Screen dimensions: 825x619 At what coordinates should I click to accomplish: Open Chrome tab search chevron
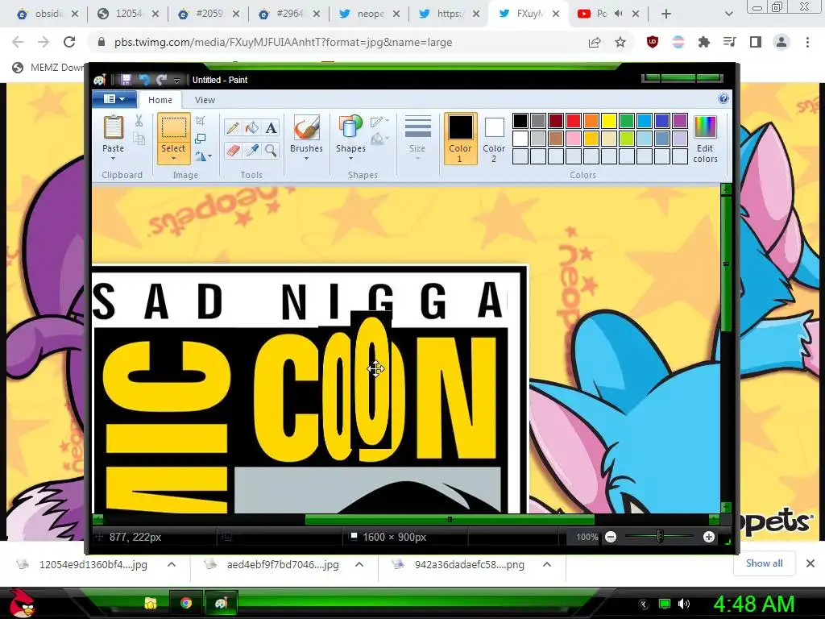(728, 14)
